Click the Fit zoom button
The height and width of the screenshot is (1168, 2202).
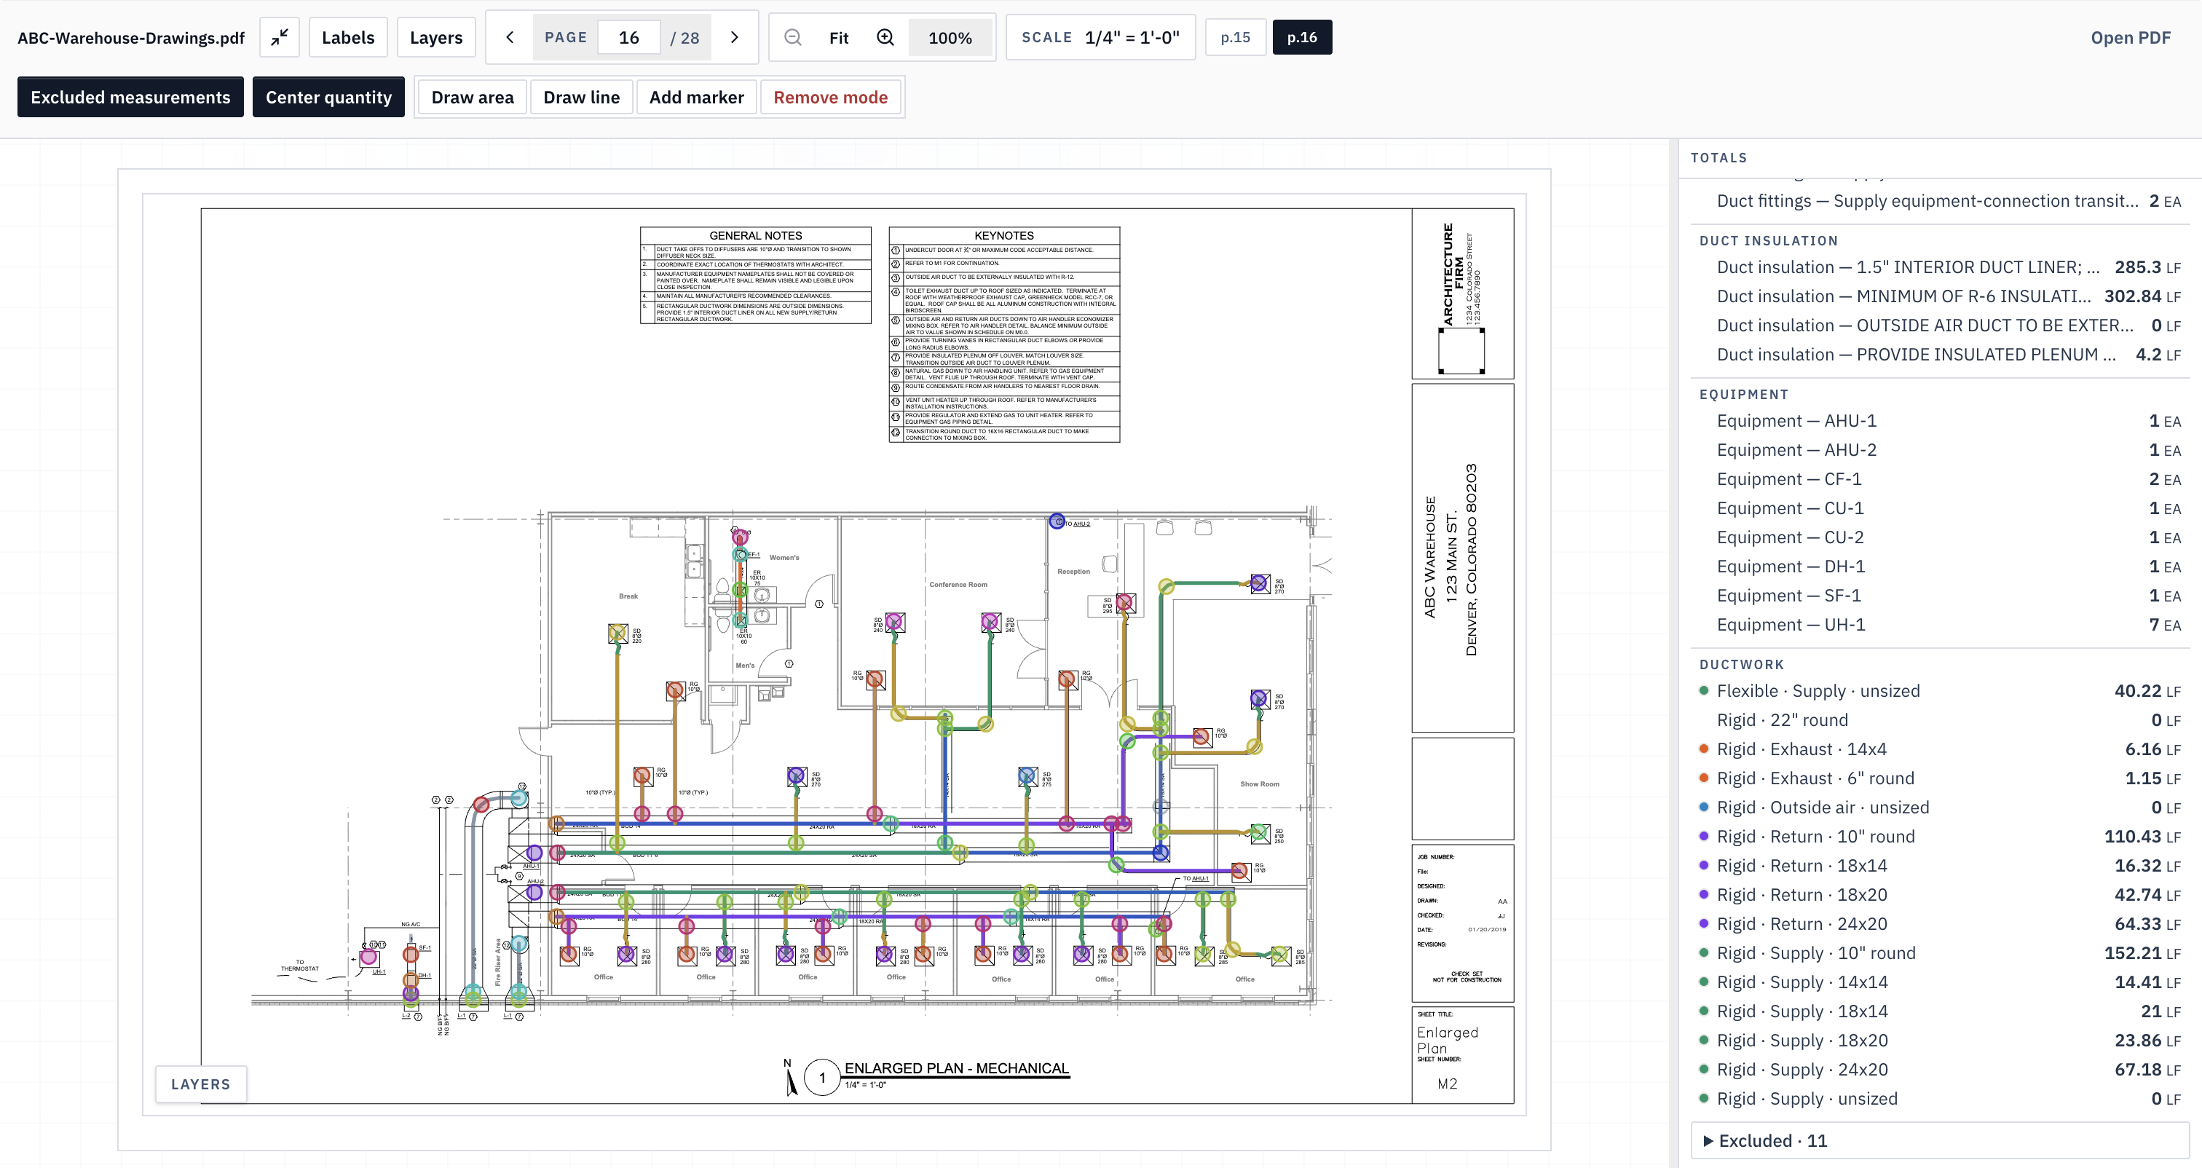(839, 38)
